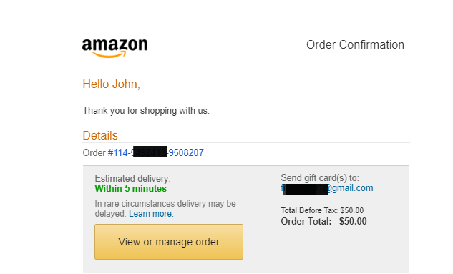Click the black redaction bar over the email
Screen dimensions: 453x274
tap(305, 190)
